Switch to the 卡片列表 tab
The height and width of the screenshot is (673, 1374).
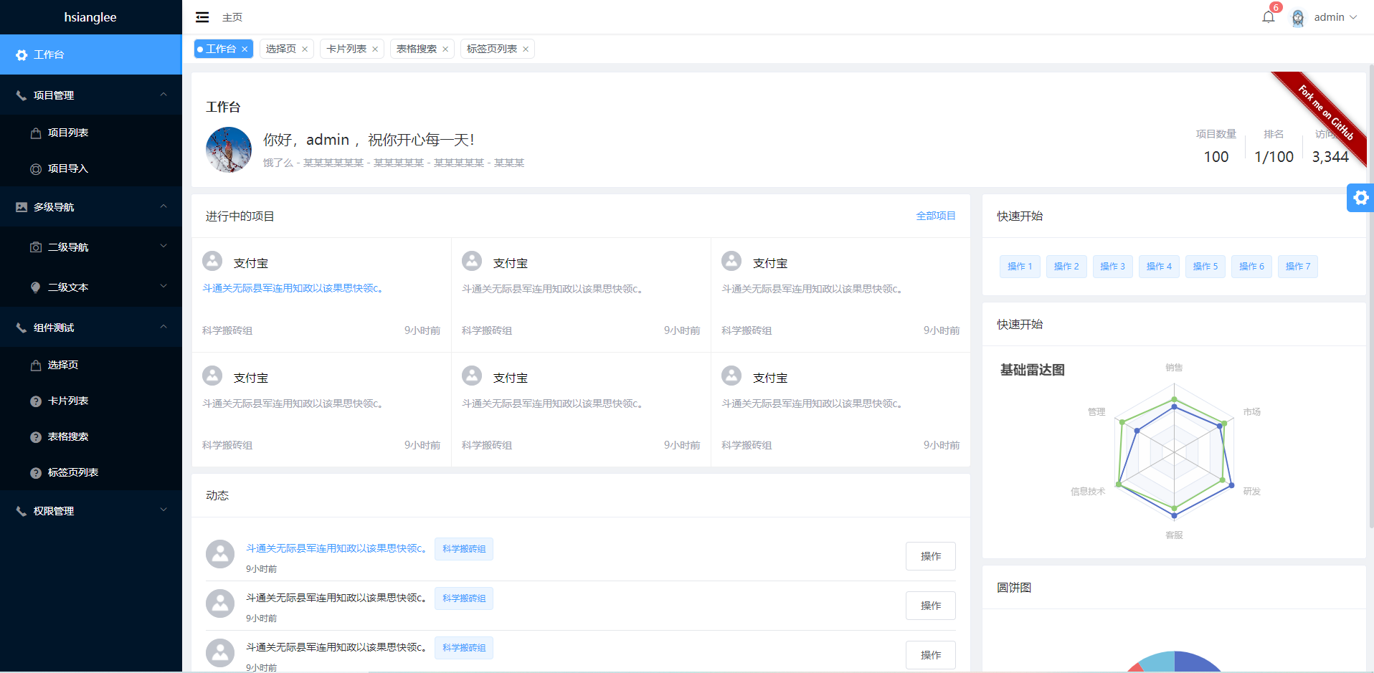(347, 49)
